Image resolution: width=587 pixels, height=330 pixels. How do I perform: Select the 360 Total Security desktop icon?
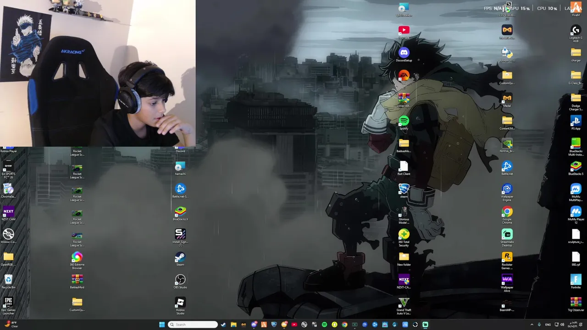click(404, 237)
